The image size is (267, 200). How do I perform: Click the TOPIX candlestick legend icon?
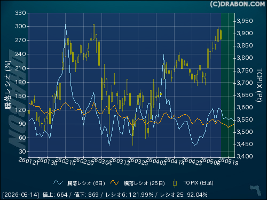(x=175, y=183)
